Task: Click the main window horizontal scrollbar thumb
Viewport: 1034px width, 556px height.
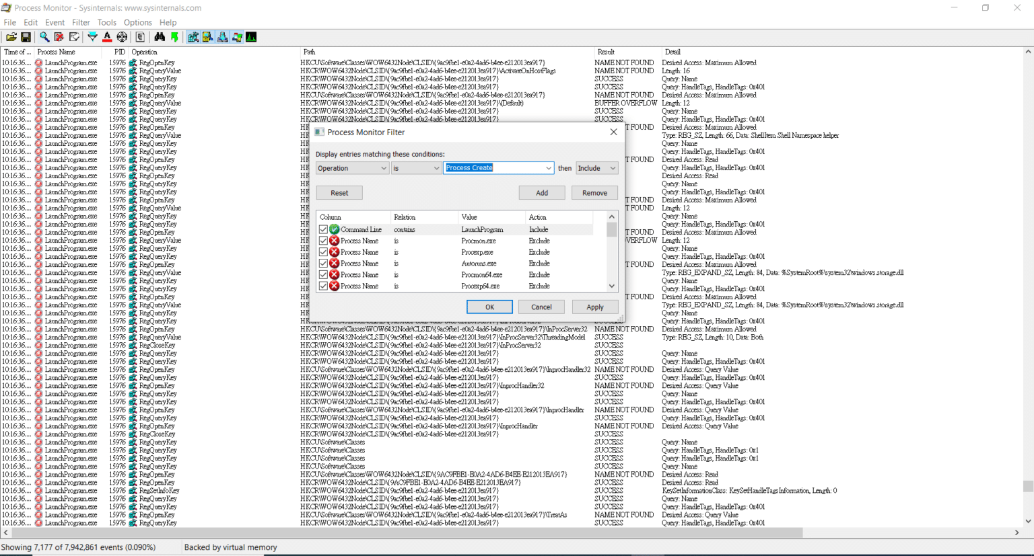Action: [407, 532]
